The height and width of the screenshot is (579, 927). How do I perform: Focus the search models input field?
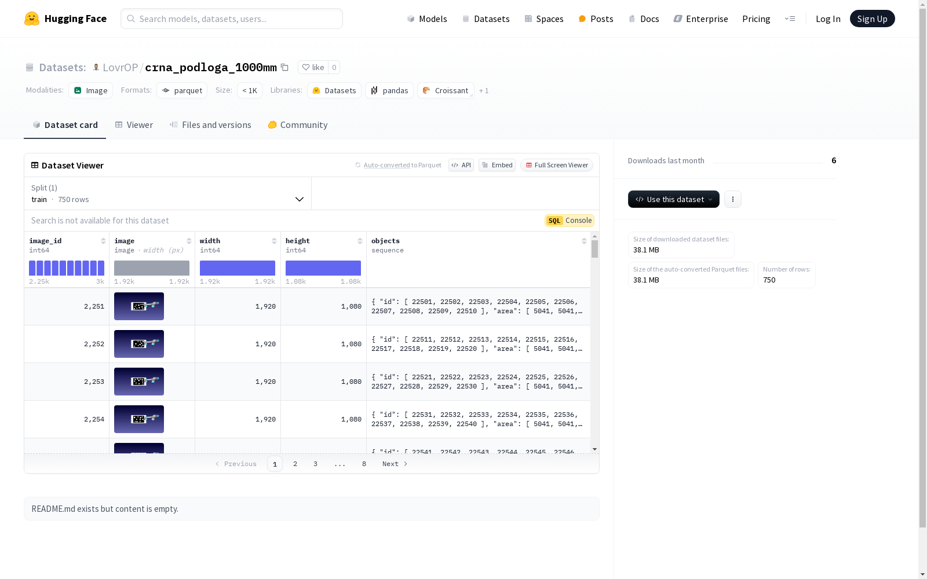tap(232, 19)
